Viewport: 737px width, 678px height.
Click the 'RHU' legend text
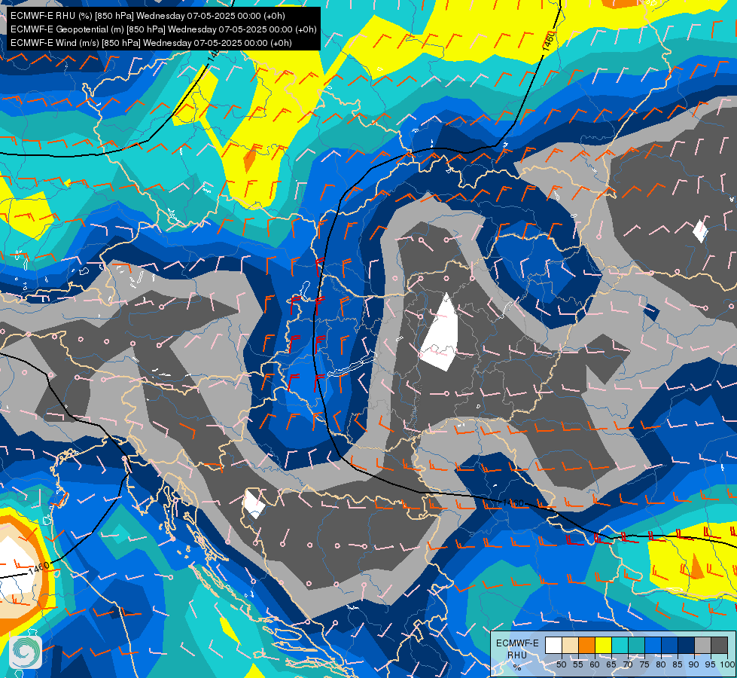pos(517,655)
